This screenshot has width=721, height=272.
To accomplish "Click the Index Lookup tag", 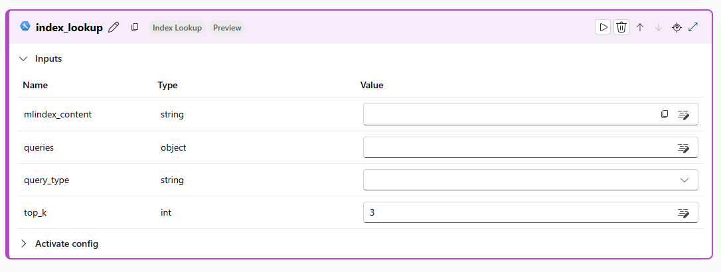I will pos(177,28).
